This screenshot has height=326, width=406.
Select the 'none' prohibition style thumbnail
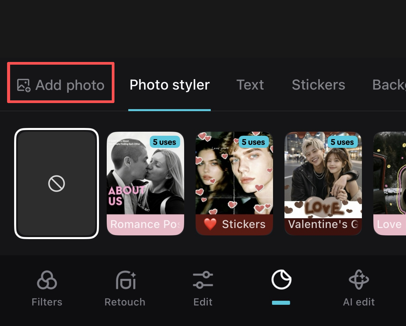[57, 184]
